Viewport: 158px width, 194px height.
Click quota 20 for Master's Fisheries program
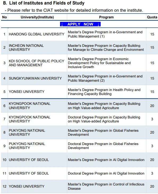point(152,133)
